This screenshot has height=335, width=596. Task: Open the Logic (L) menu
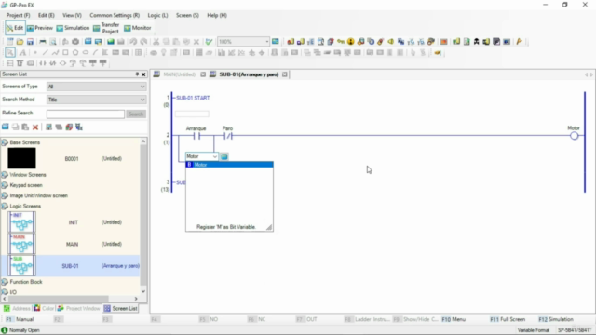click(157, 15)
